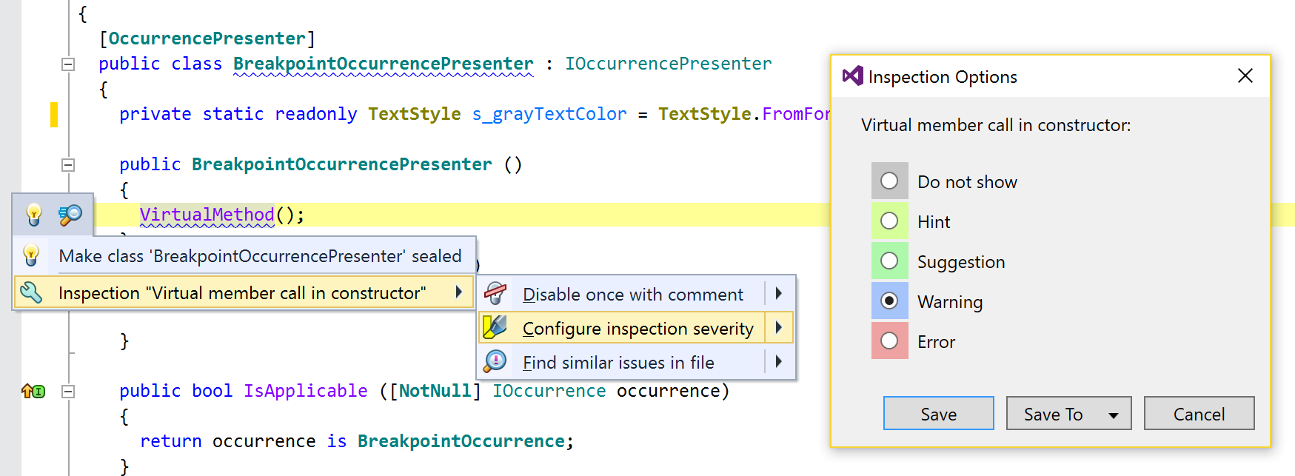Click the implements-interface gutter icon near IsApplicable
1295x476 pixels.
33,391
